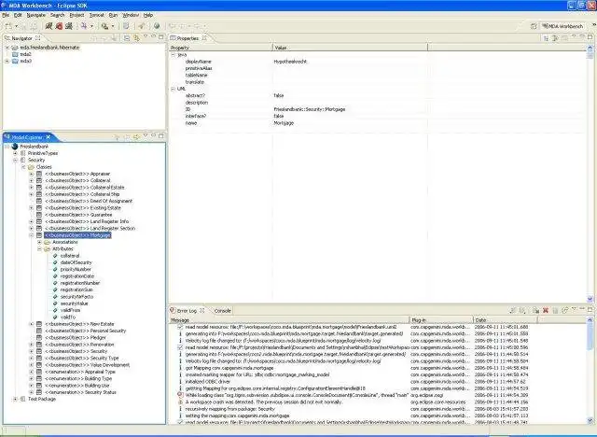Click the Error Log vertical scrollbar

[x=590, y=371]
